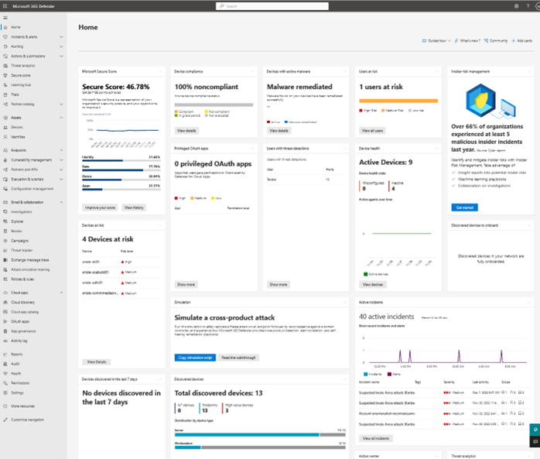This screenshot has width=540, height=459.
Task: Click View all incidents button
Action: tap(376, 438)
